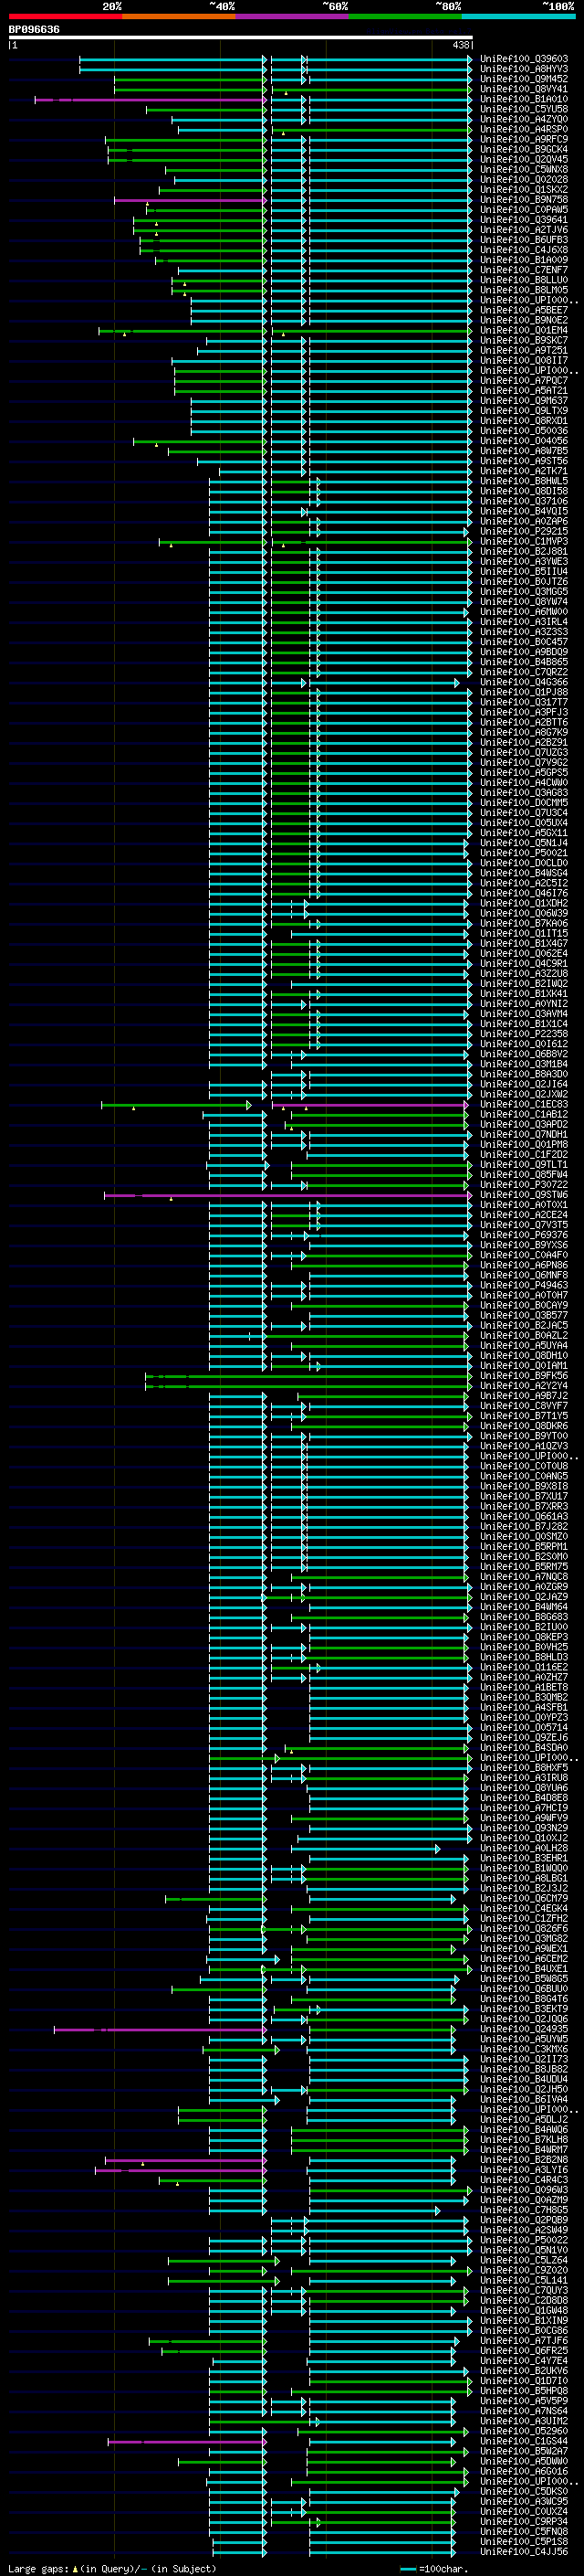Image resolution: width=584 pixels, height=2576 pixels.
Task: Select the last hit UniRef100_C4JJ56
Action: 524,2551
